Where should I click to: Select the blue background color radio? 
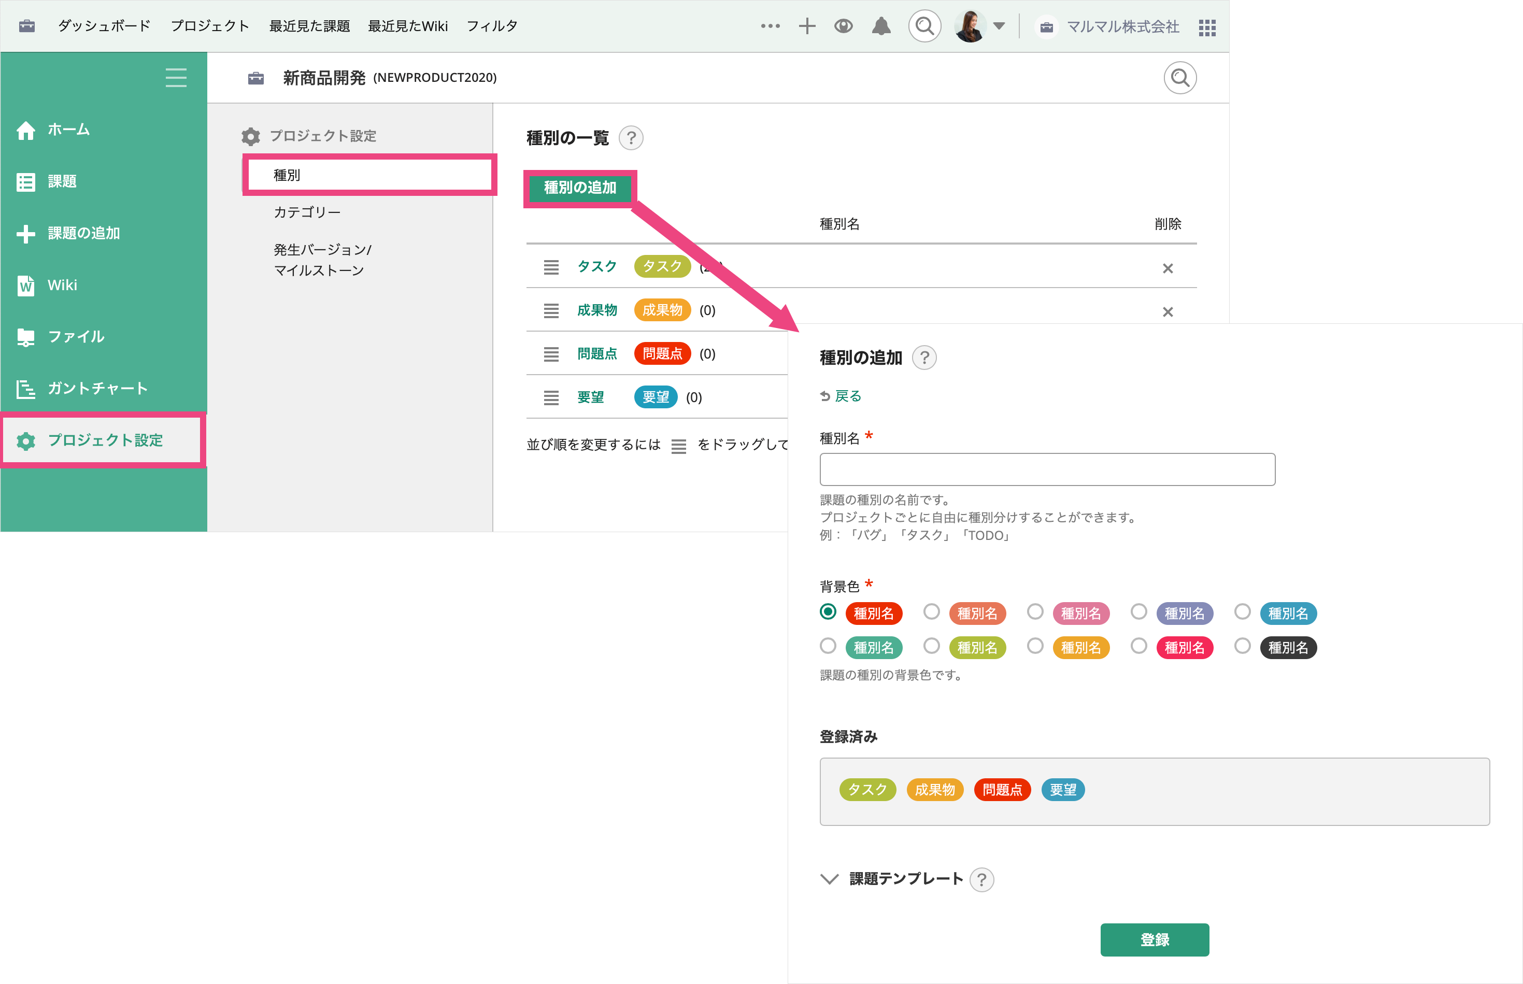pyautogui.click(x=1242, y=612)
